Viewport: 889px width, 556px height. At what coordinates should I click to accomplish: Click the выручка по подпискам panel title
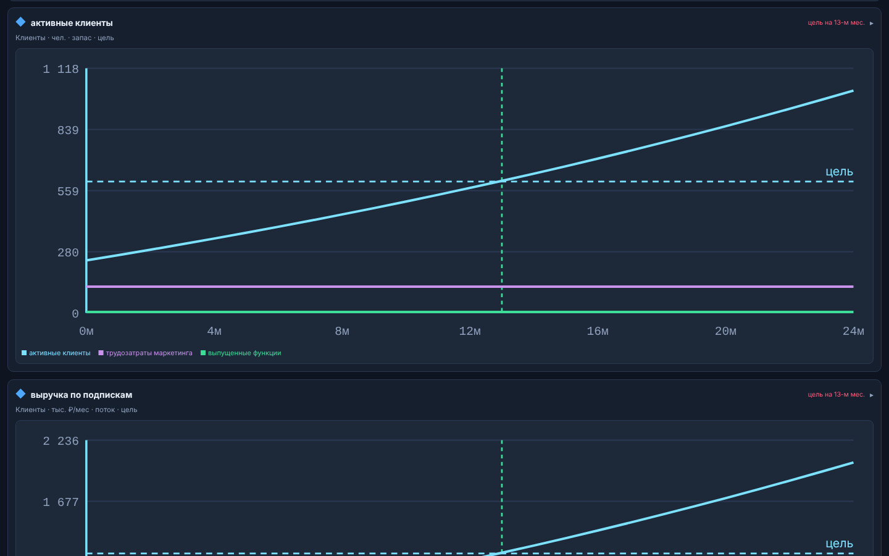point(81,395)
